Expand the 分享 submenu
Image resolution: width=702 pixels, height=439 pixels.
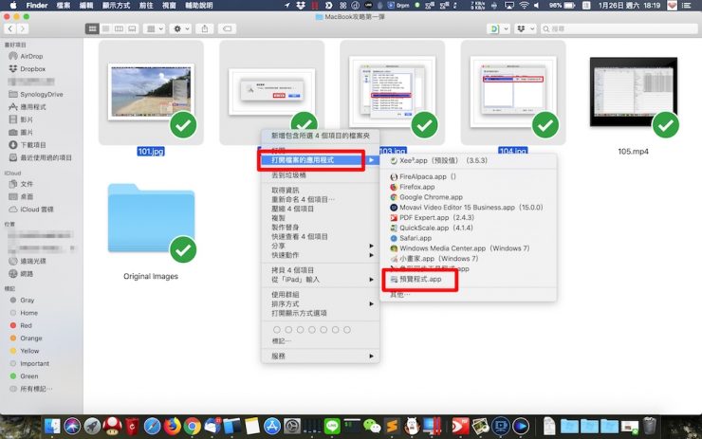click(278, 245)
